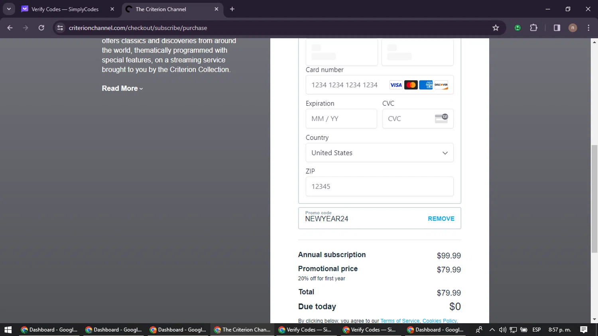Screen dimensions: 598x336
Task: Click the green extension icon in toolbar
Action: [517, 28]
